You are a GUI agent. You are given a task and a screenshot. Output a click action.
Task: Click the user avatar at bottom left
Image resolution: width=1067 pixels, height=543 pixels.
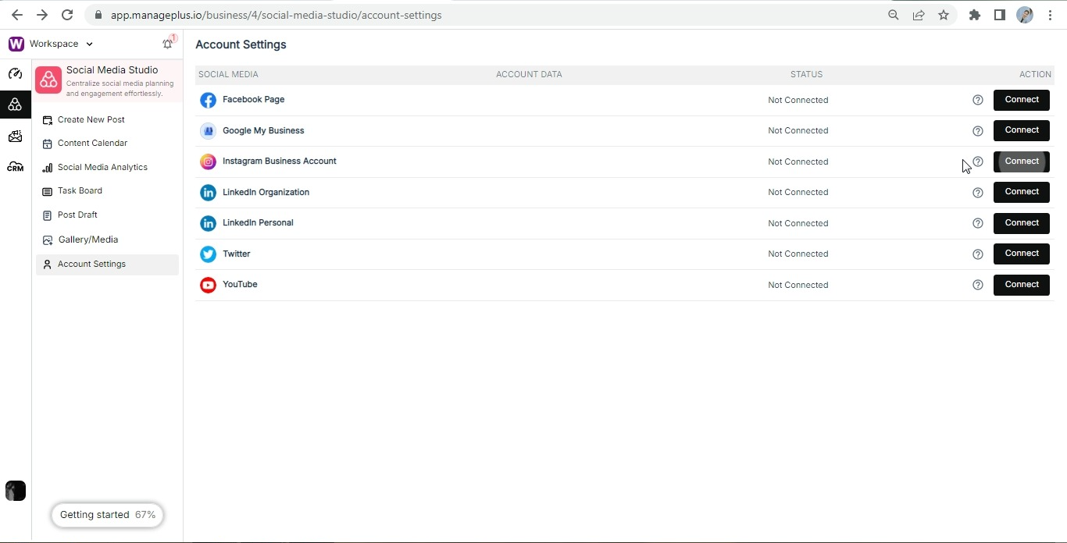pyautogui.click(x=16, y=491)
